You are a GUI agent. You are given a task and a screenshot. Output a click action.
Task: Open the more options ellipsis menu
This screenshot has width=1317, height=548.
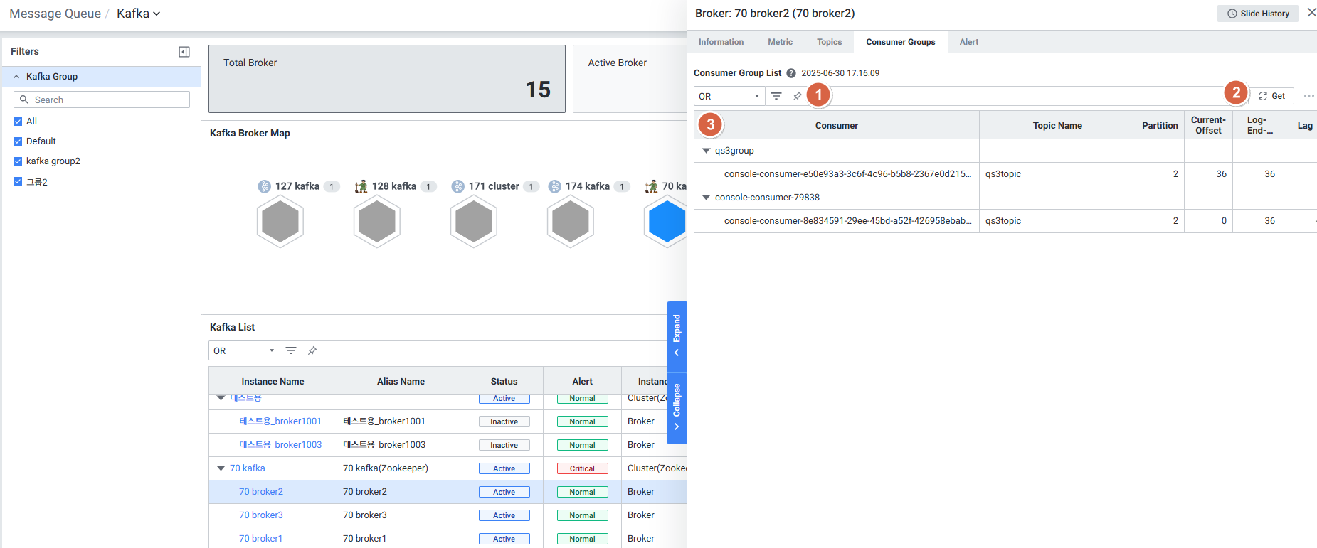tap(1308, 96)
